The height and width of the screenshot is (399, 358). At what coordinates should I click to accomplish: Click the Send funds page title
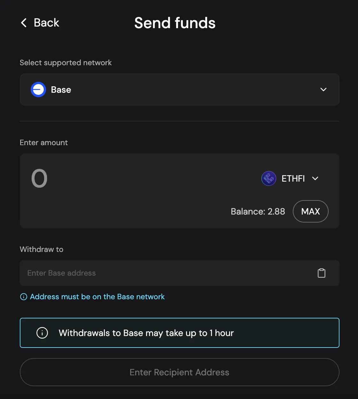point(175,23)
